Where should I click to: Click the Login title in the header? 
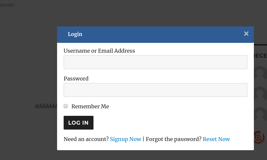pyautogui.click(x=75, y=34)
